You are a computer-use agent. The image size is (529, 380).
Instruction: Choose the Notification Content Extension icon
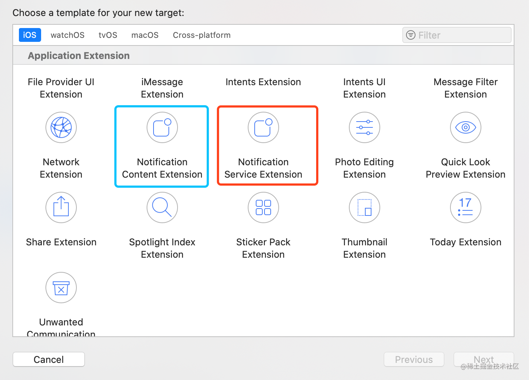pos(162,127)
